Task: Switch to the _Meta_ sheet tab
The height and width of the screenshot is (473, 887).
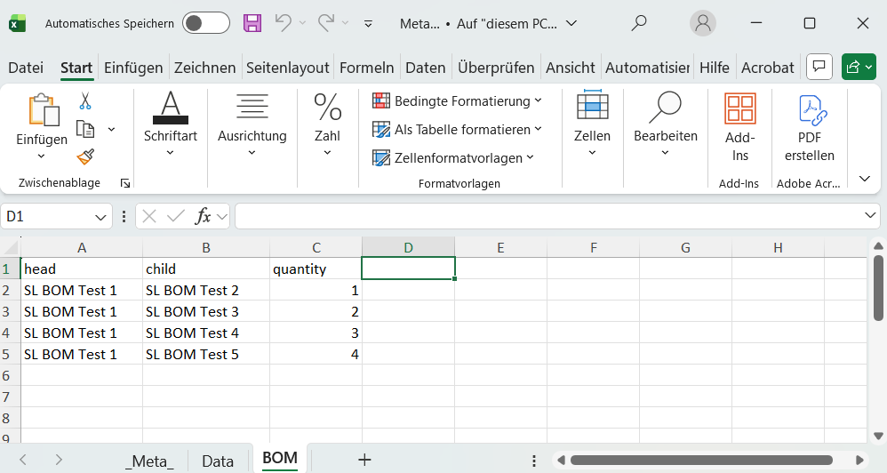Action: [149, 461]
